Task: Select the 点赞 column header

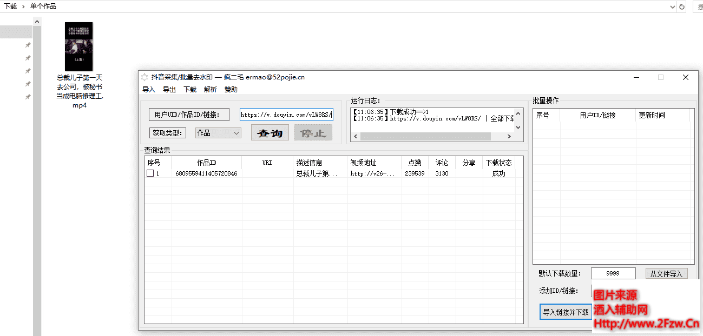Action: point(415,163)
